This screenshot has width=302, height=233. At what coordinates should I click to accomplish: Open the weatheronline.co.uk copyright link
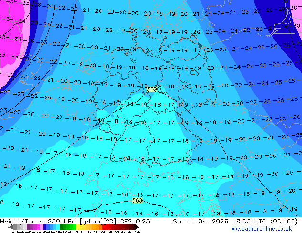(x=262, y=229)
